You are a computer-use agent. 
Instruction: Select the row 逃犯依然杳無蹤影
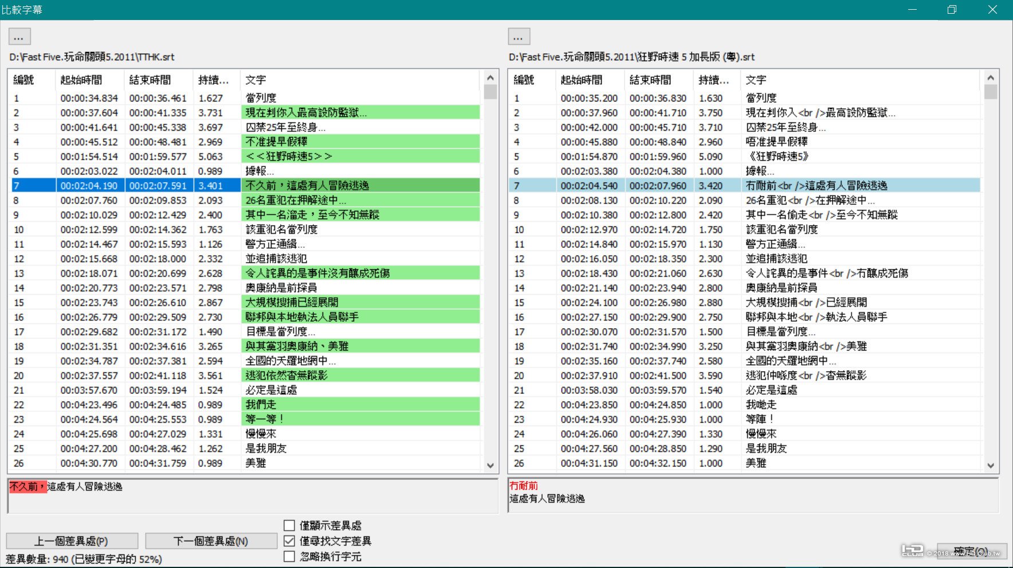click(x=245, y=376)
